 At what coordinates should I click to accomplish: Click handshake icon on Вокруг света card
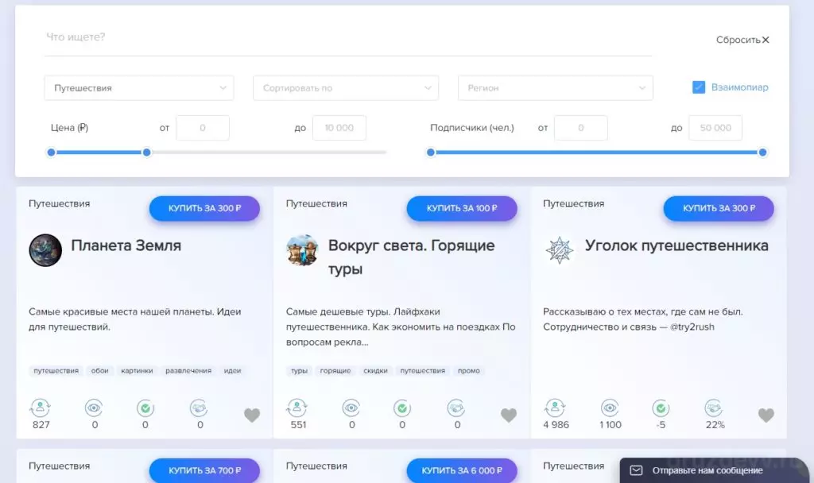point(456,408)
